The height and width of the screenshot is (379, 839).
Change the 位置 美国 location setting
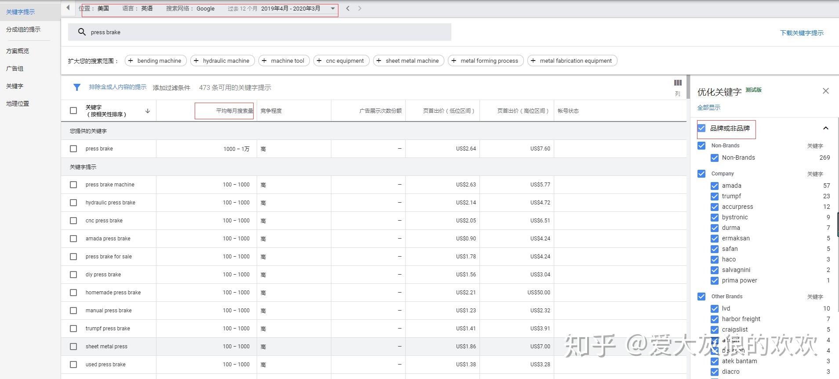coord(94,8)
